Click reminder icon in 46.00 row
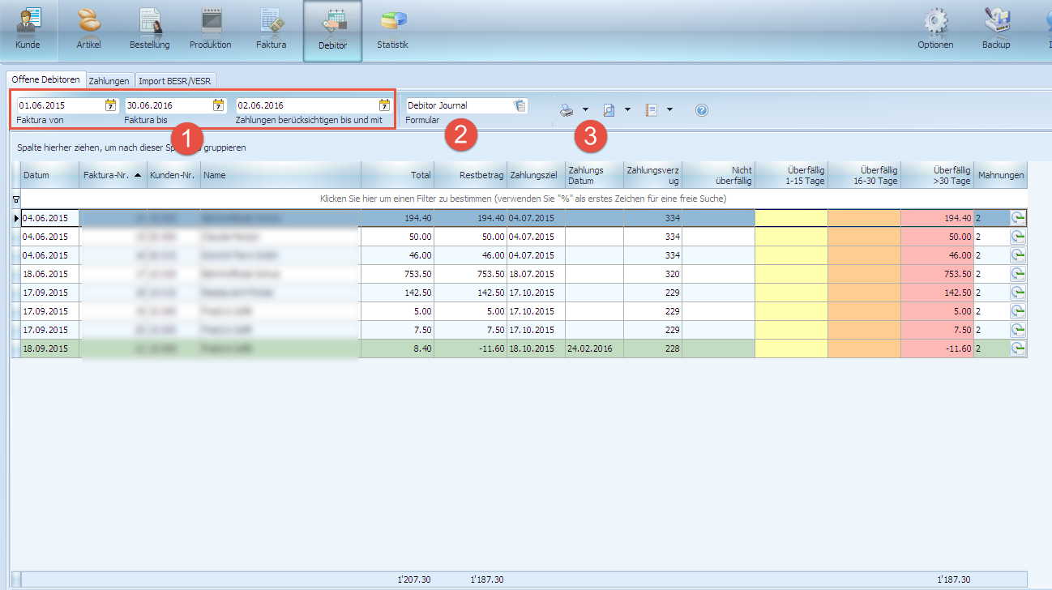The width and height of the screenshot is (1052, 590). (x=1017, y=255)
